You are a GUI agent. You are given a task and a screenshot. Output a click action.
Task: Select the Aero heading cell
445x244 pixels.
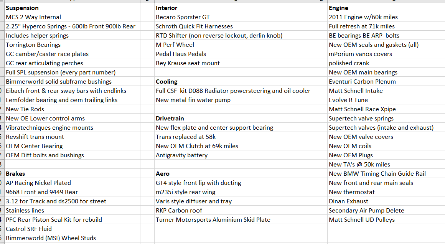tap(235, 174)
